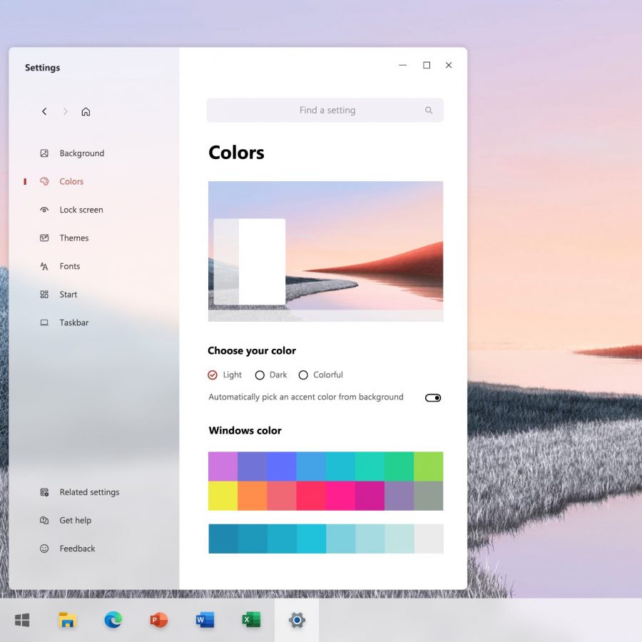Open the Windows Start menu button
Screen dimensions: 642x642
pos(22,620)
